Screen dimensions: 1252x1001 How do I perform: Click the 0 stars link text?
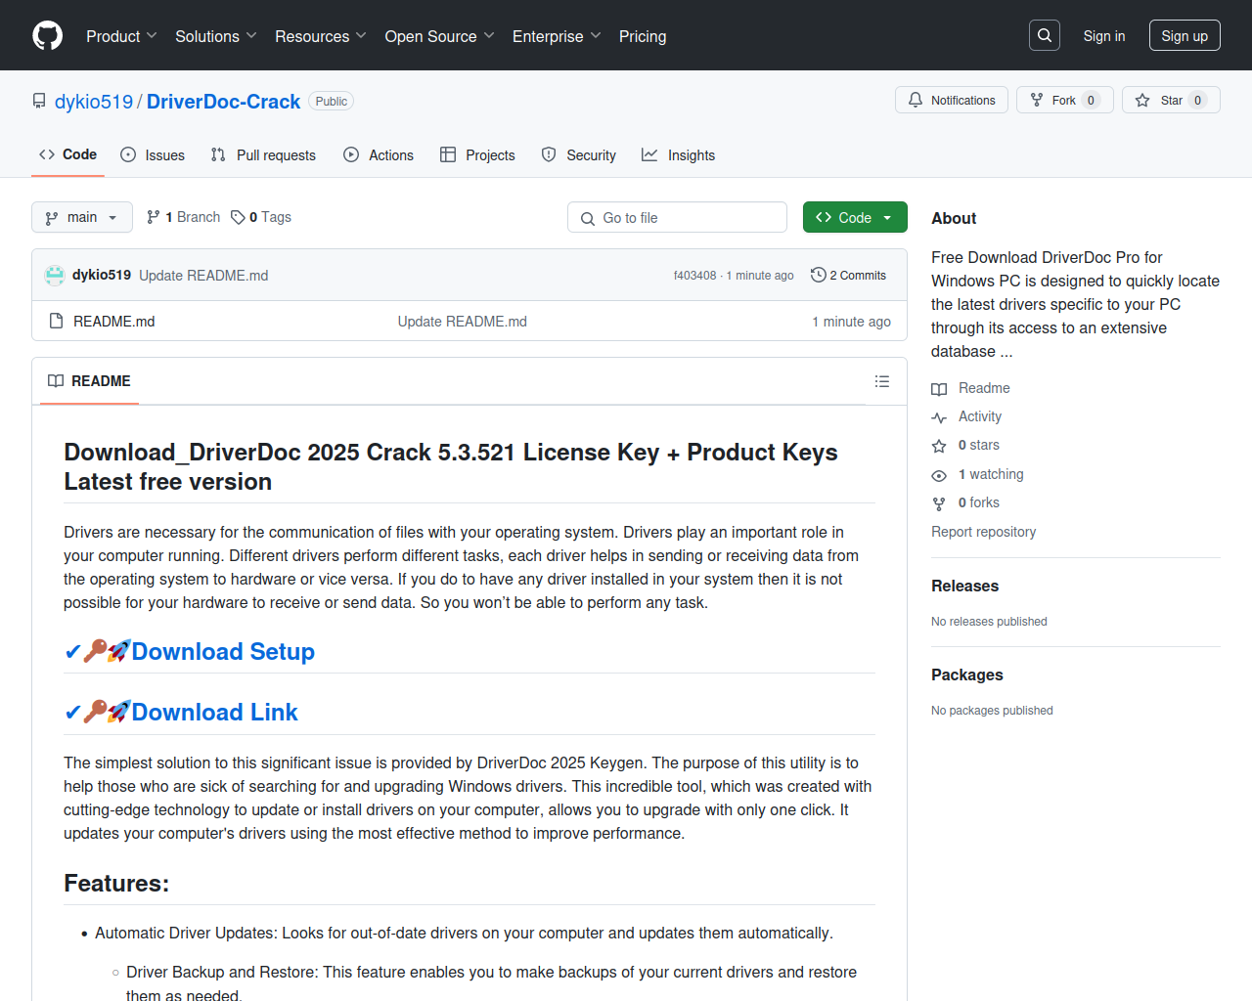click(979, 445)
